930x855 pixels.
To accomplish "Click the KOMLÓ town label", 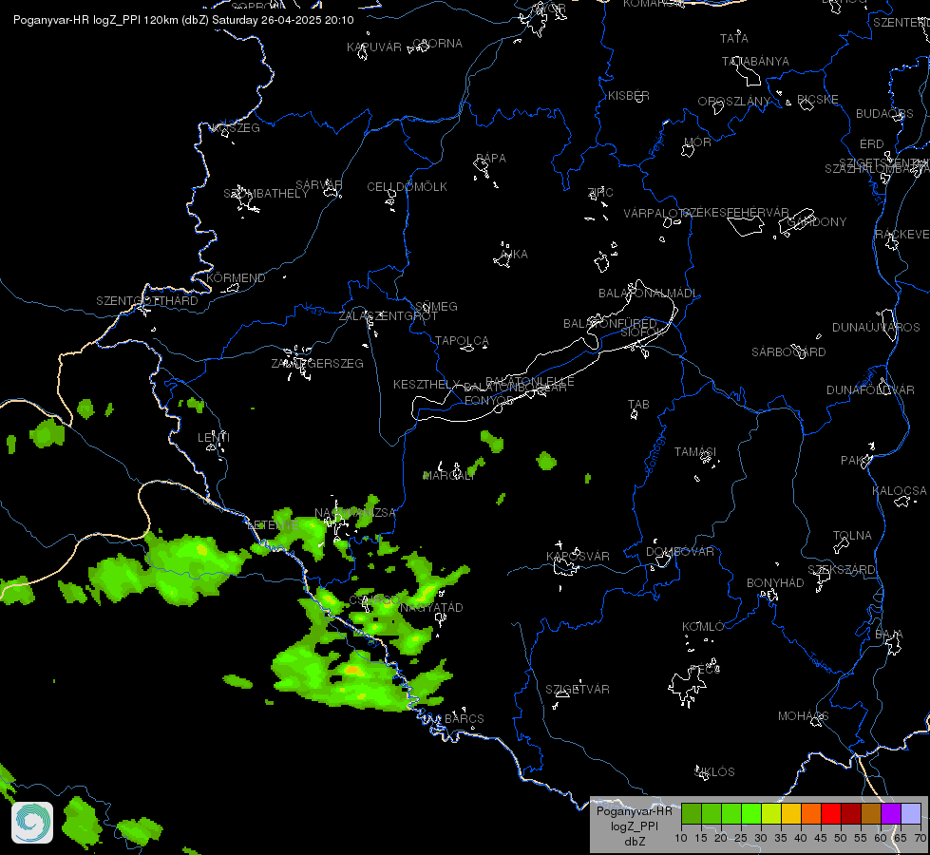I will coord(703,627).
